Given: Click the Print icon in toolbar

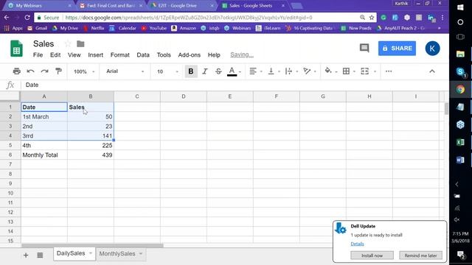Looking at the screenshot, I should [16, 71].
